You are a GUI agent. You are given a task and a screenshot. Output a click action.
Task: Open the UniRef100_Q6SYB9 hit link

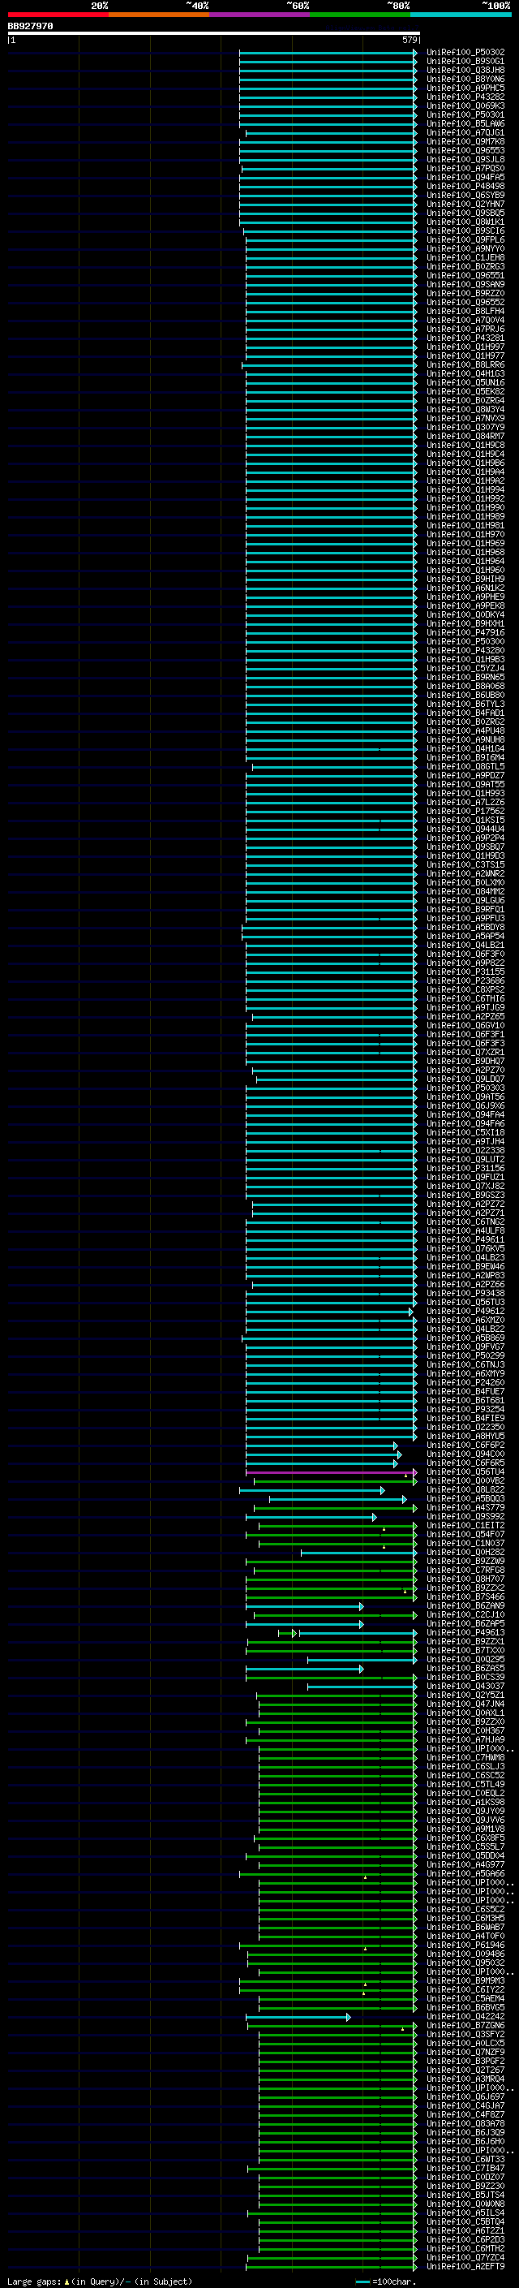(x=465, y=196)
